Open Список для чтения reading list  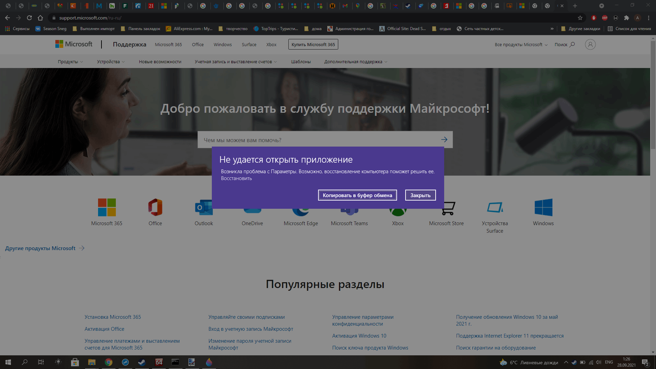point(629,29)
